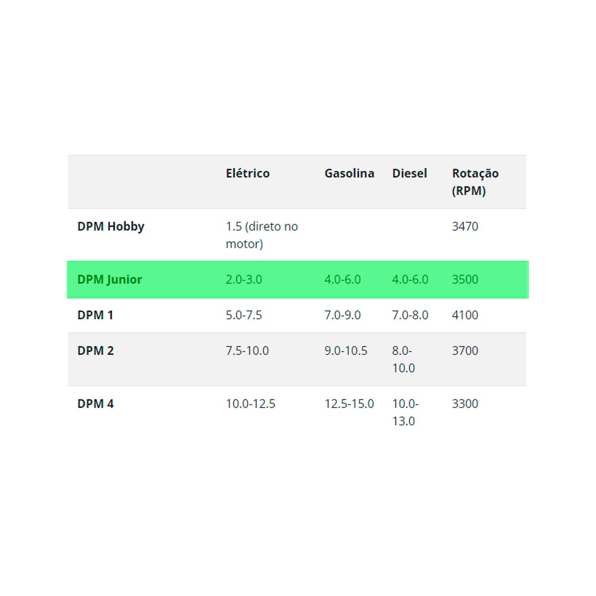Select the highlighted DPM Junior row label
596x596 pixels.
110,279
